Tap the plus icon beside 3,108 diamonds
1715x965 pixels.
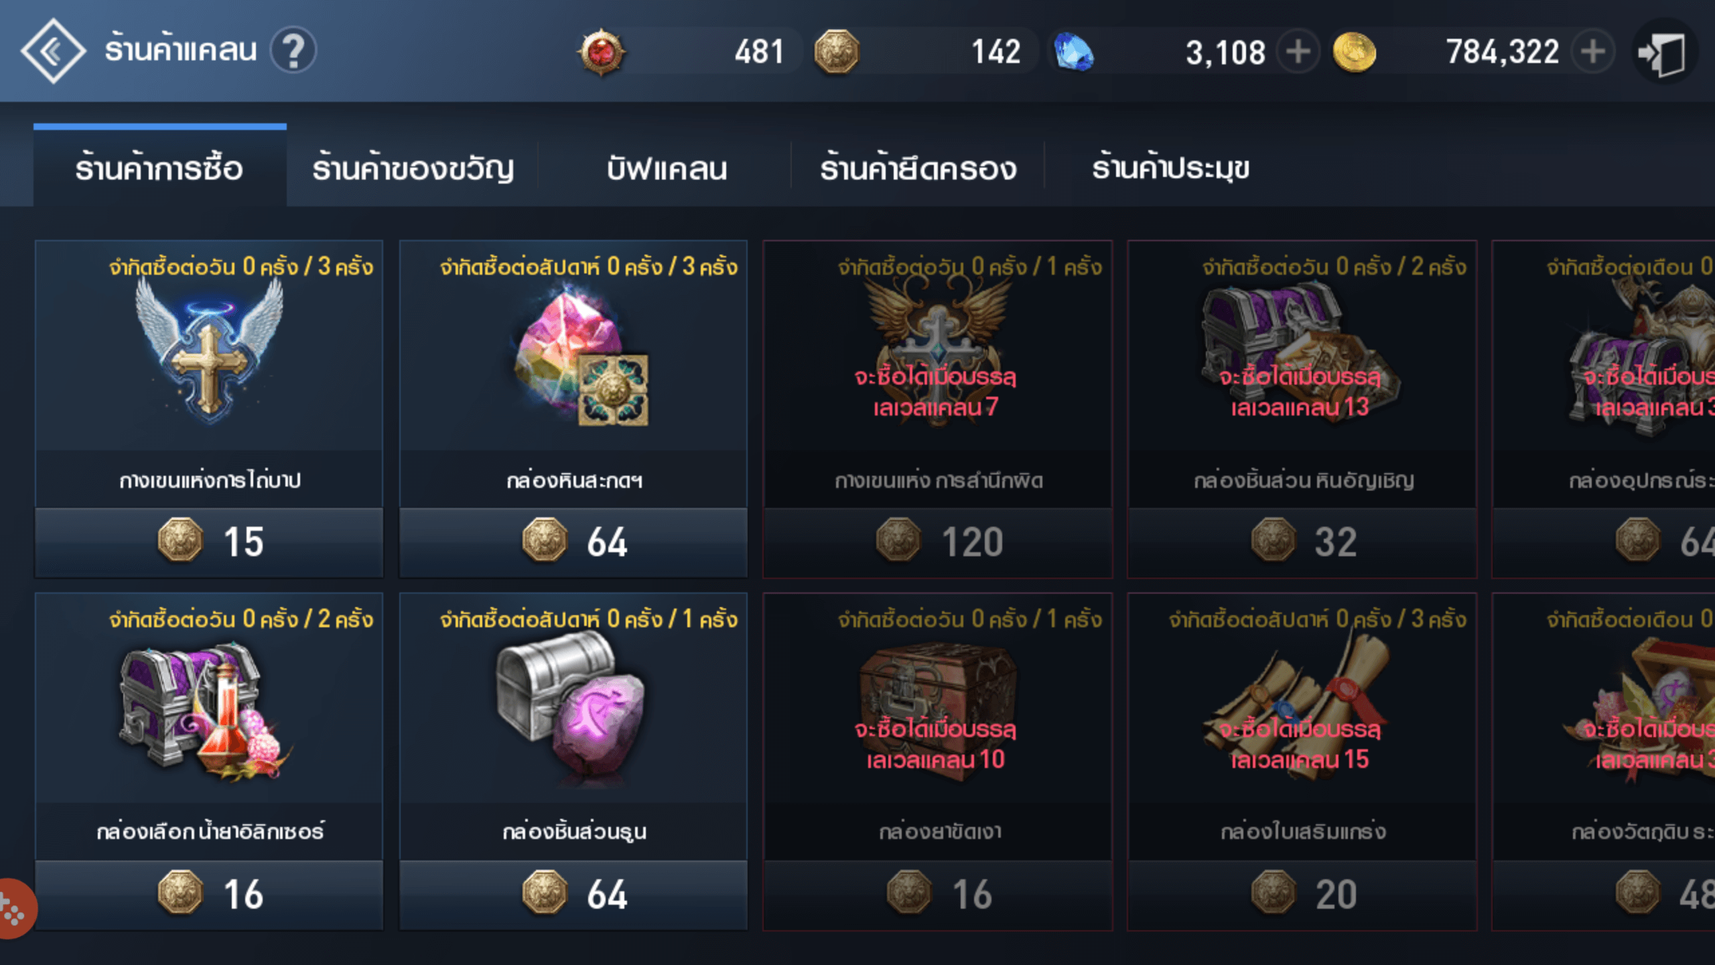coord(1298,52)
